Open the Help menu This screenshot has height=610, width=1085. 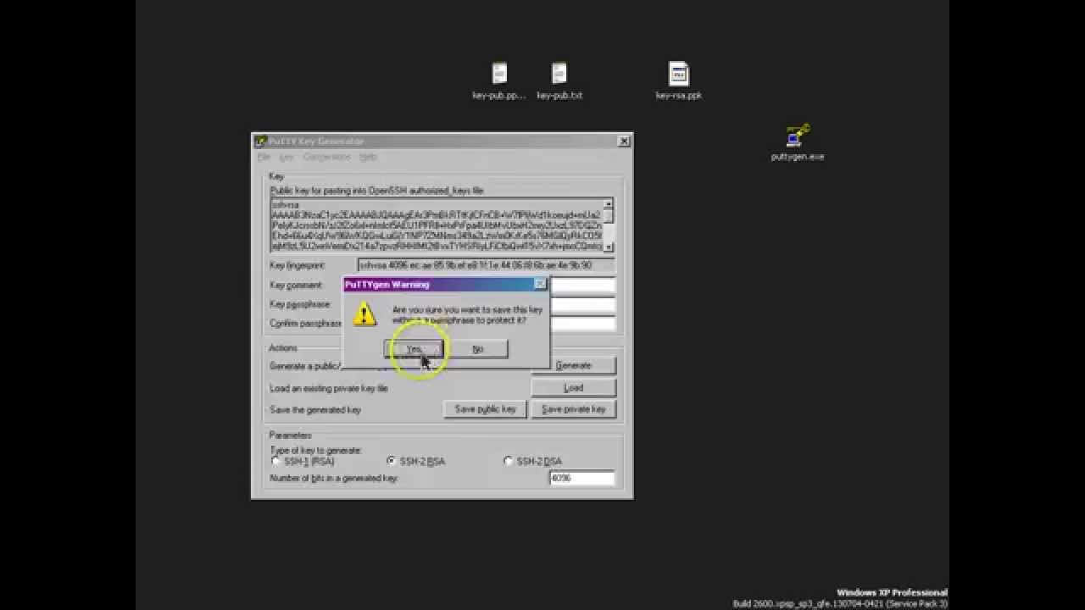[368, 158]
